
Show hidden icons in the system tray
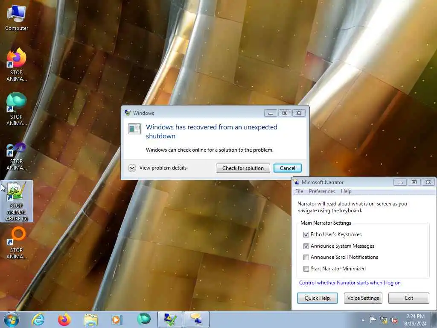click(363, 320)
